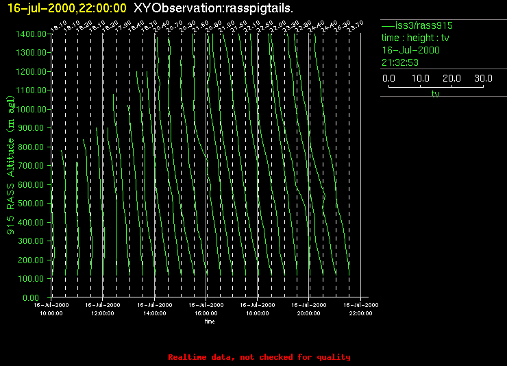Click the 22:00:00 time axis label

[x=360, y=313]
